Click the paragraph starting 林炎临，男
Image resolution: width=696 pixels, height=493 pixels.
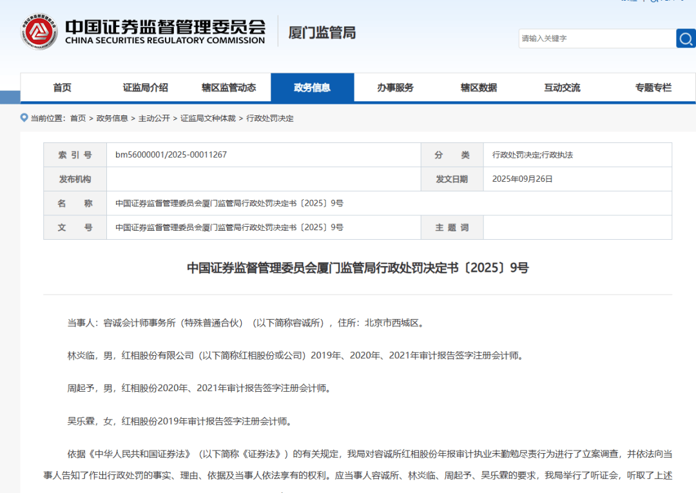coord(297,356)
